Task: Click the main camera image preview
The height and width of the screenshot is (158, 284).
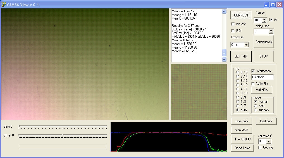Action: [85, 64]
